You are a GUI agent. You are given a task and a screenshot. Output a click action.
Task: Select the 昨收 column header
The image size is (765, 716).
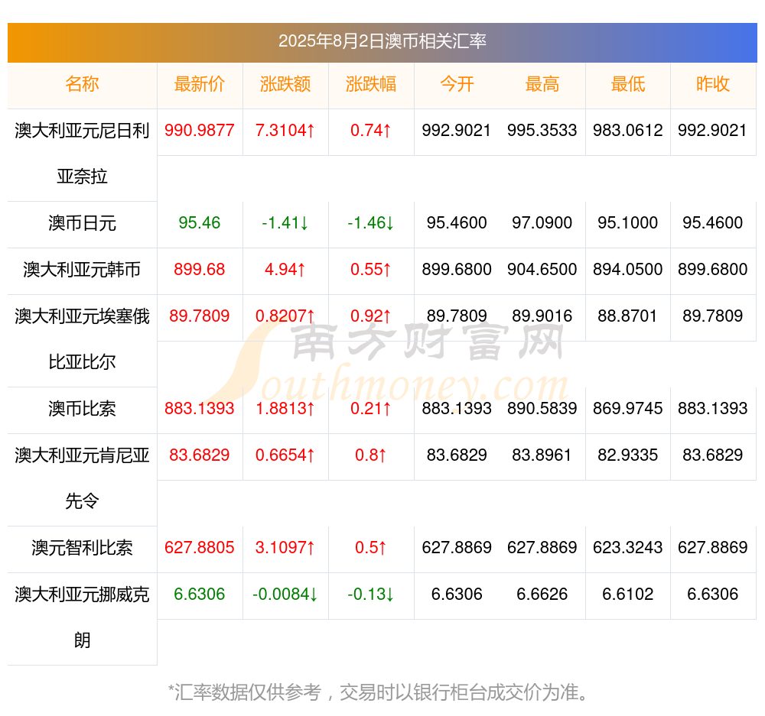click(713, 84)
